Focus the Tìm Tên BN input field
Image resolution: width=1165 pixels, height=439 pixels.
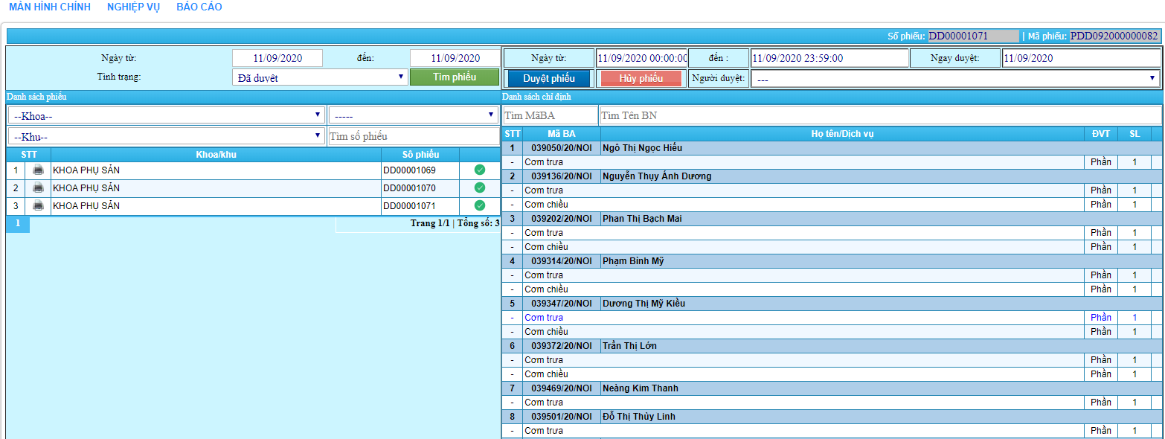[880, 115]
